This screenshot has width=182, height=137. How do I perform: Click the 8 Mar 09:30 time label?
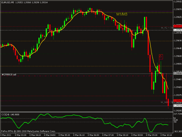152,135
